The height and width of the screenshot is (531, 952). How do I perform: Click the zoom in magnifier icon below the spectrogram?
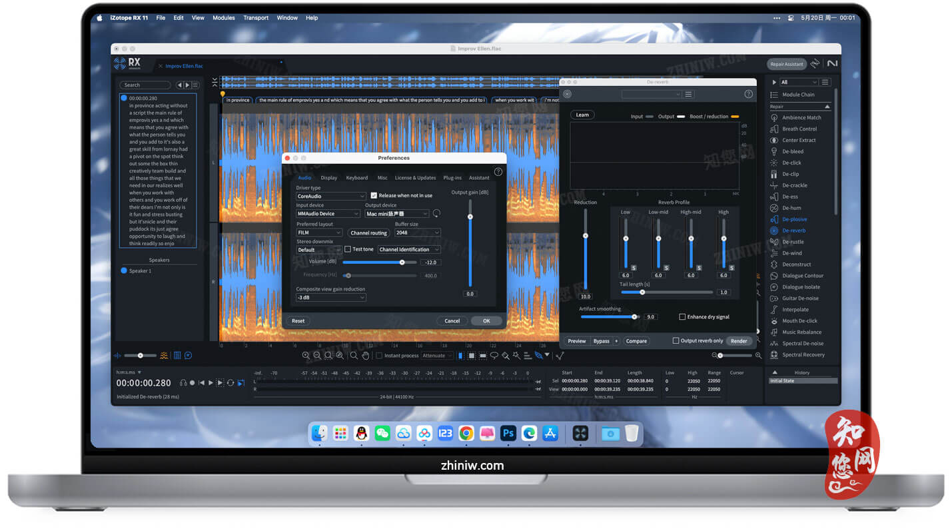pyautogui.click(x=306, y=356)
